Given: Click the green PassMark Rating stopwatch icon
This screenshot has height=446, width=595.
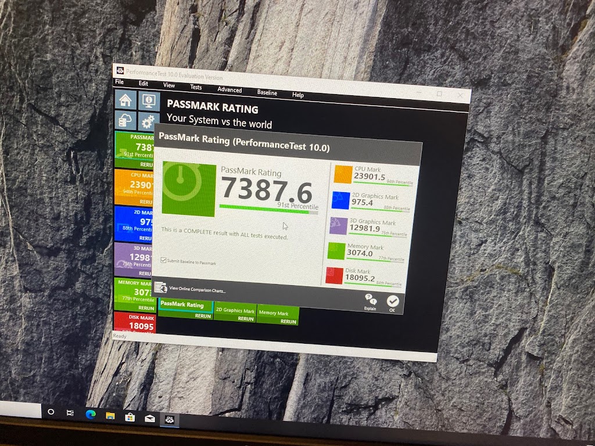Looking at the screenshot, I should (189, 189).
